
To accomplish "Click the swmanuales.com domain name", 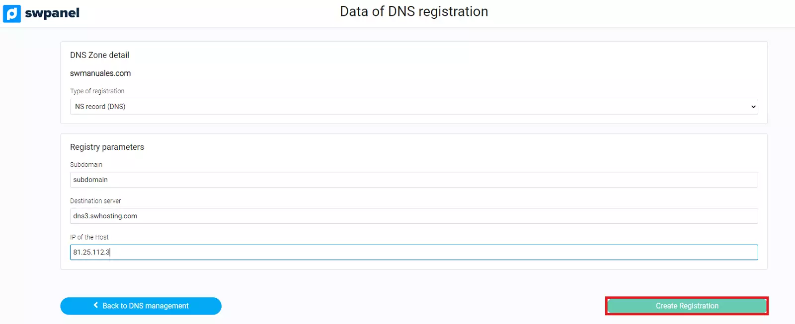I will pos(100,73).
